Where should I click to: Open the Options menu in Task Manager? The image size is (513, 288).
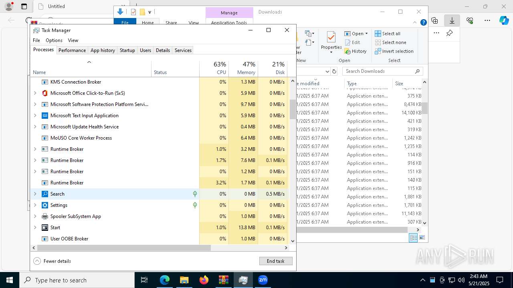point(54,40)
